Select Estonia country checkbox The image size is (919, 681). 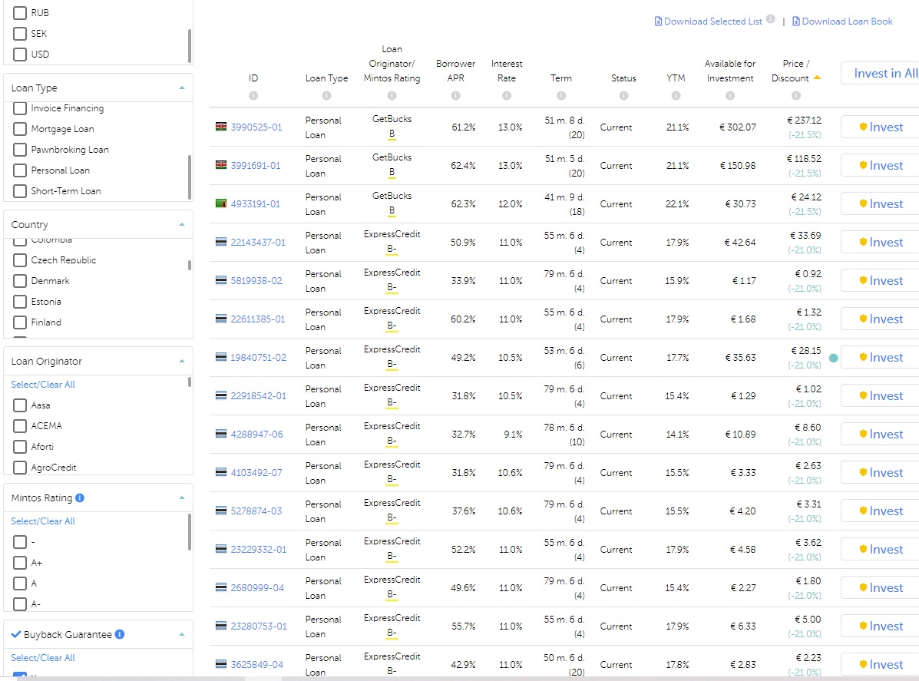pos(20,302)
